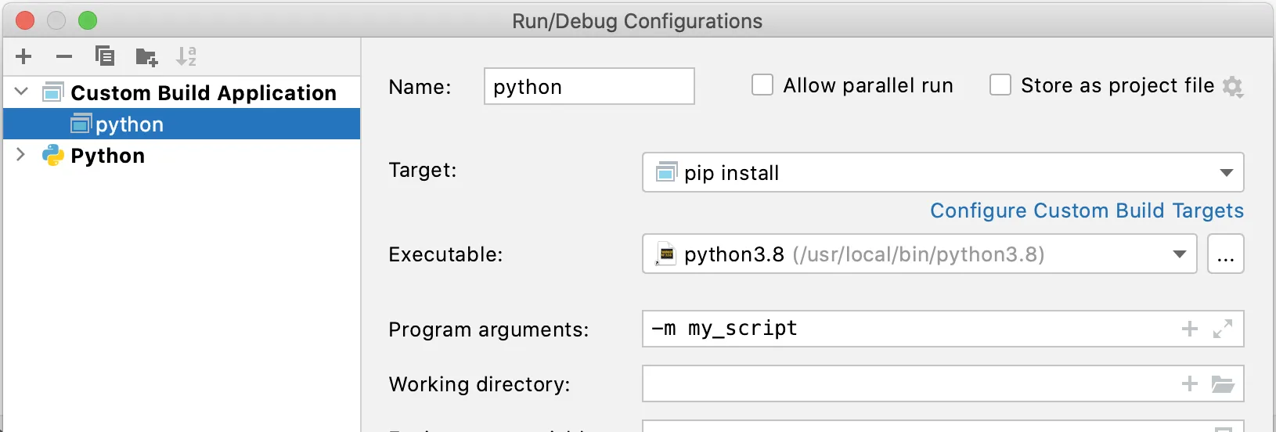Screen dimensions: 1276x432
Task: Expand the Python configurations node
Action: [x=21, y=155]
